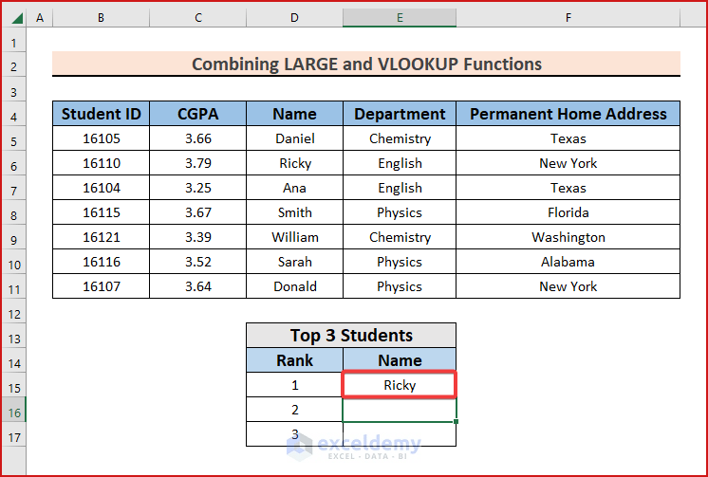This screenshot has width=708, height=477.
Task: Select William's department cell 'Chemistry'
Action: coord(400,237)
